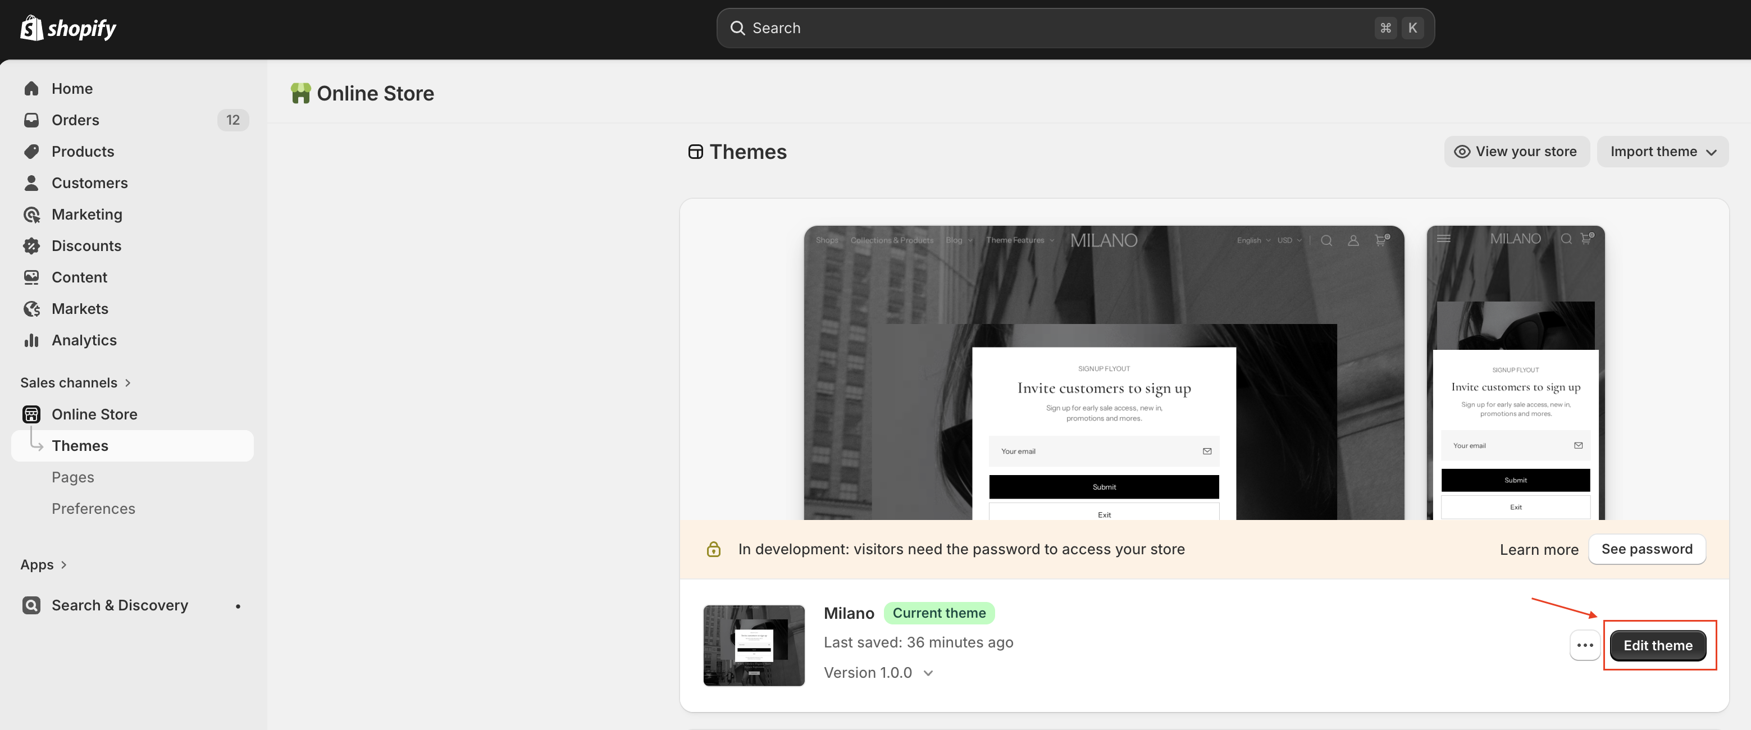Open Orders inbox icon

31,120
